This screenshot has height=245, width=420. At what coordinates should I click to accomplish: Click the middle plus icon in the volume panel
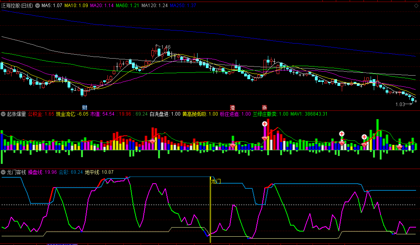(x=341, y=134)
